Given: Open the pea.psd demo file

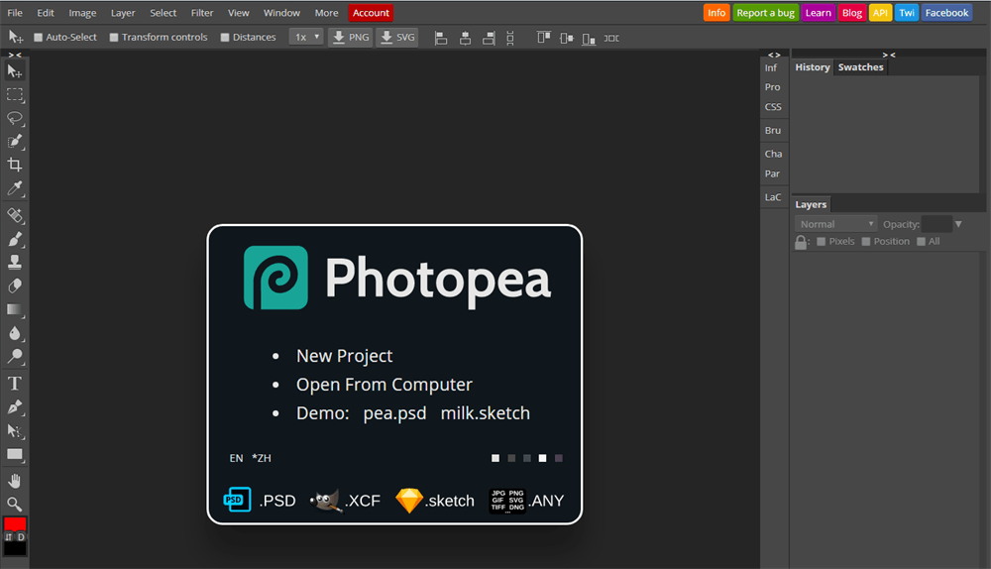Looking at the screenshot, I should tap(394, 413).
